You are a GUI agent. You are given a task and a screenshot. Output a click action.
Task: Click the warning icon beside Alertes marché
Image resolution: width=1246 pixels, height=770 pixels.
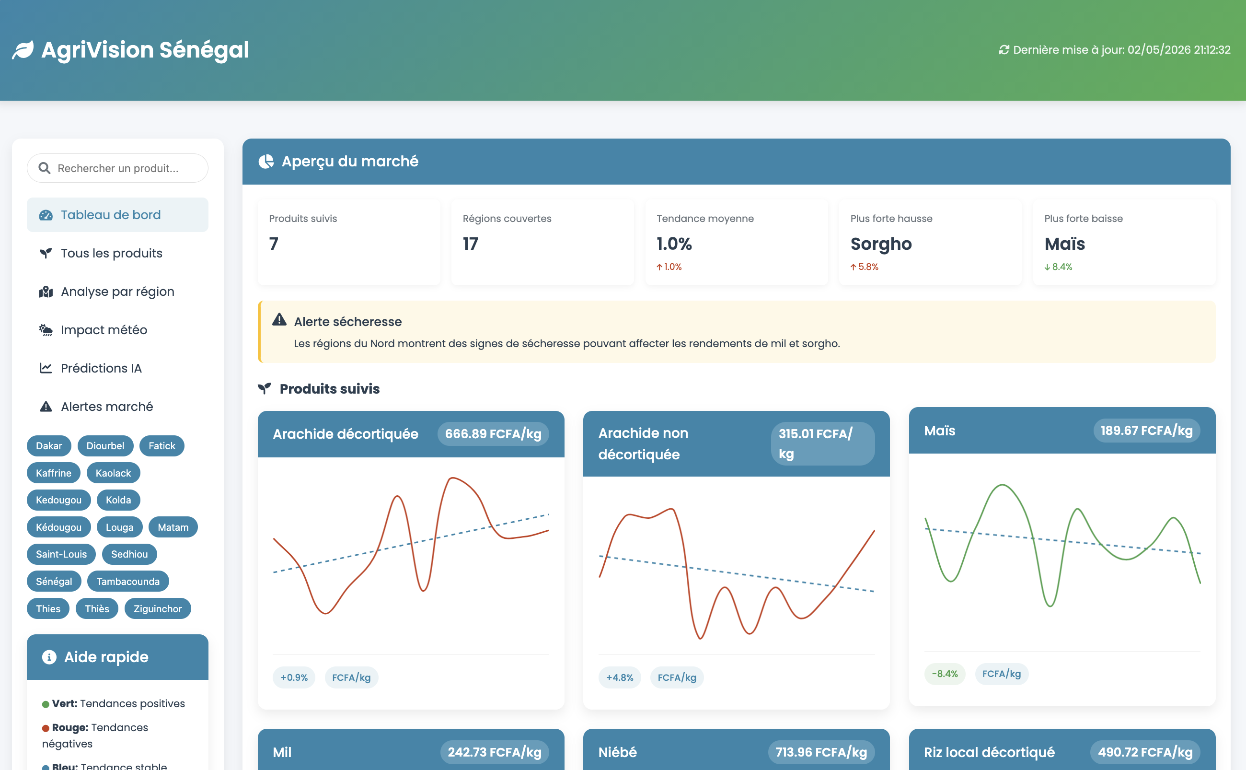point(46,407)
